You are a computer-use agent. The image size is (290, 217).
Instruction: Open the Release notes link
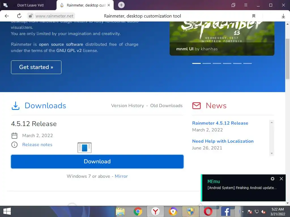coord(37,145)
